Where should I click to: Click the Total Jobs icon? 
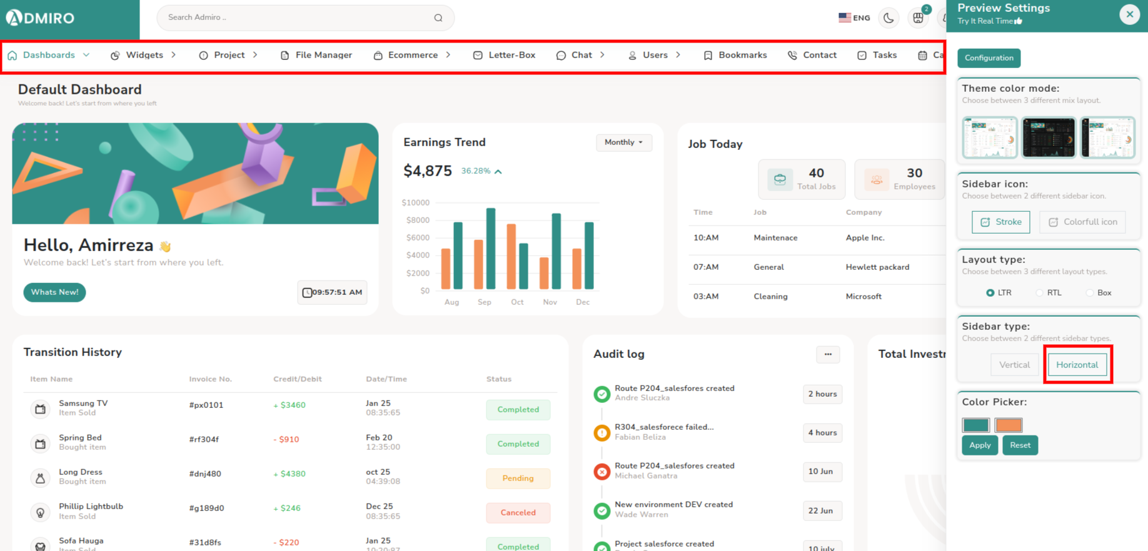click(x=780, y=180)
